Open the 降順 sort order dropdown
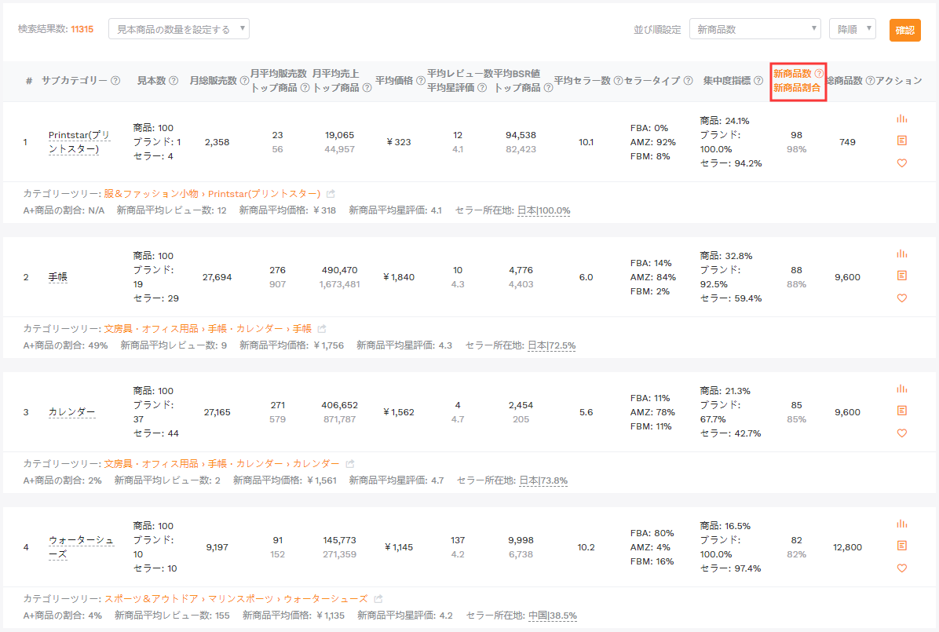The image size is (939, 632). pos(852,29)
